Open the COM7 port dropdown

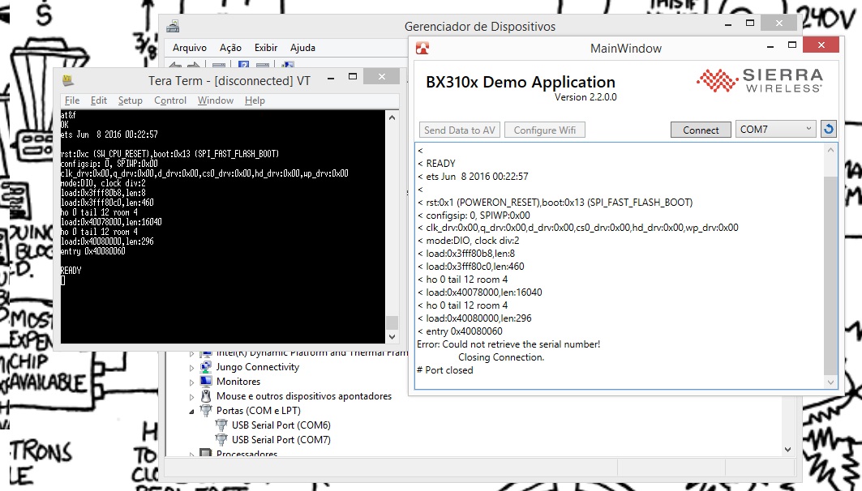[776, 130]
